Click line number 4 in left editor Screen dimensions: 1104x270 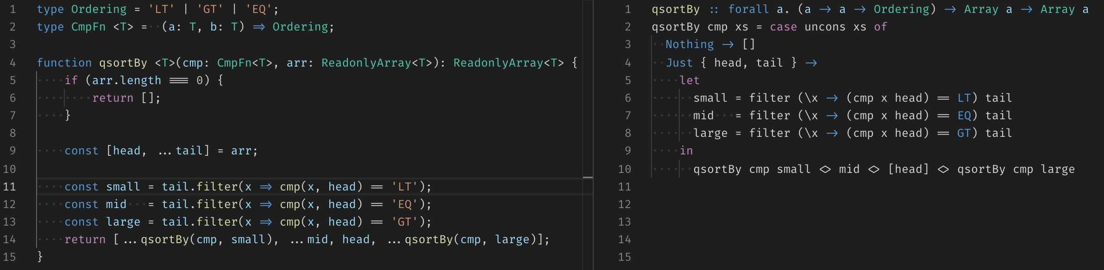[13, 63]
